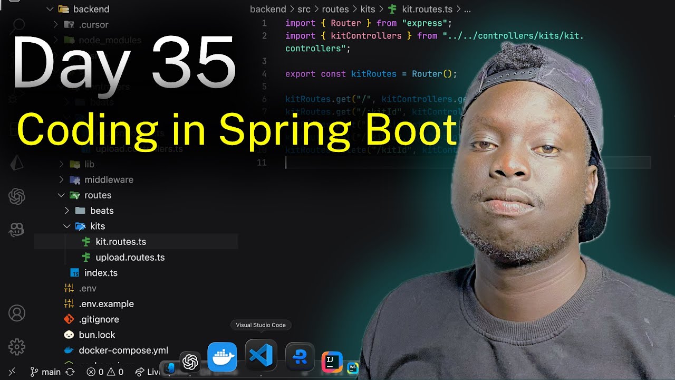
Task: Click the main branch status bar button
Action: coord(46,372)
